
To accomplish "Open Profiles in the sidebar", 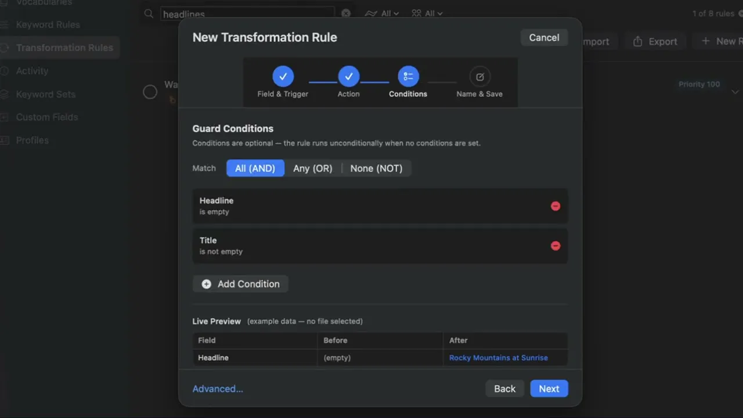I will [x=32, y=140].
